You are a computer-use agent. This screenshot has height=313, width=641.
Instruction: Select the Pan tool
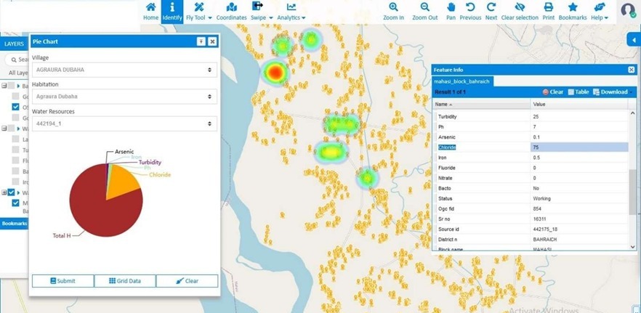pyautogui.click(x=451, y=12)
